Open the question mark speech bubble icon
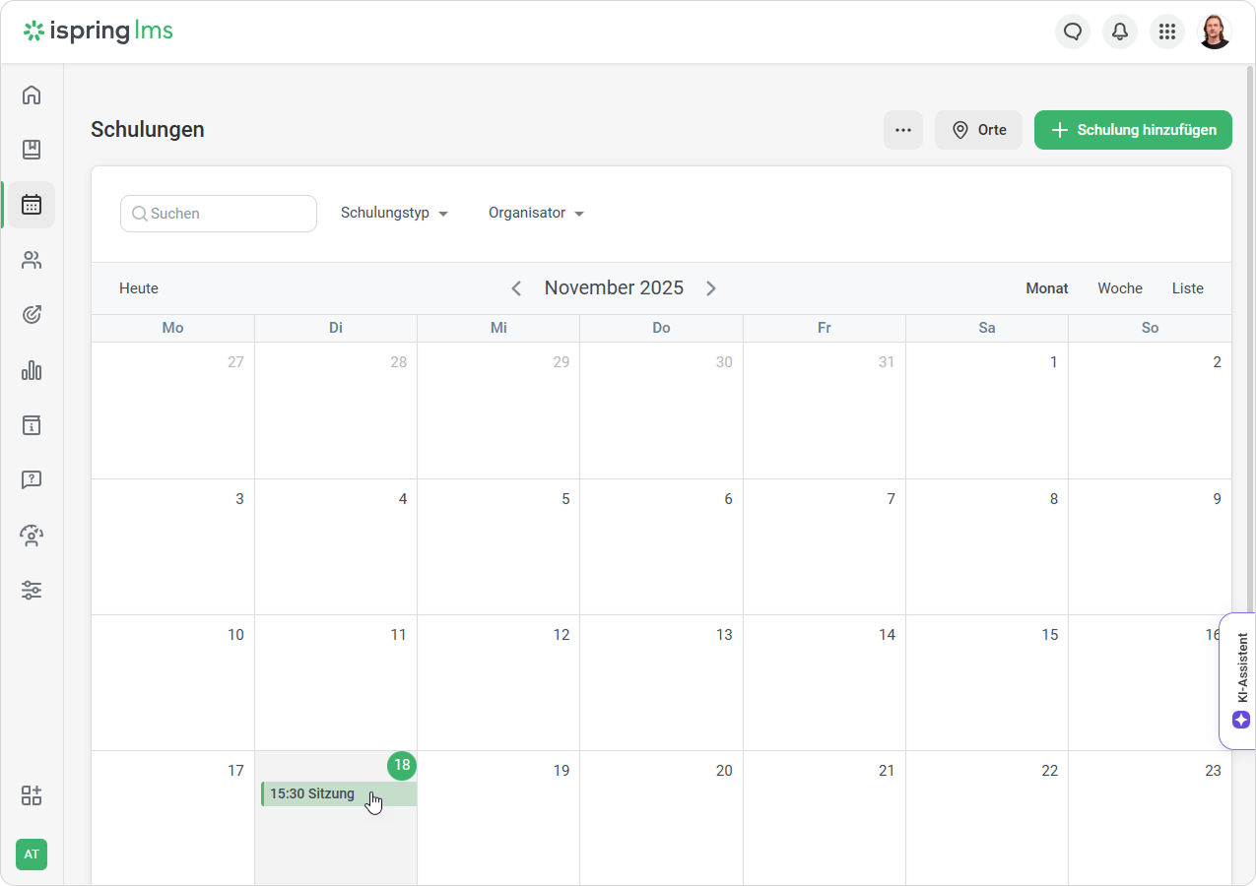This screenshot has height=886, width=1256. pos(32,480)
